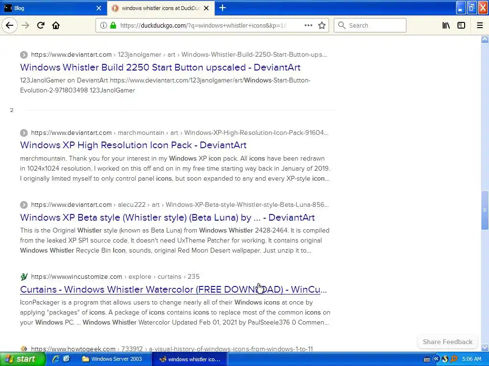Click the keyboard tray icon
This screenshot has width=489, height=366.
point(426,359)
